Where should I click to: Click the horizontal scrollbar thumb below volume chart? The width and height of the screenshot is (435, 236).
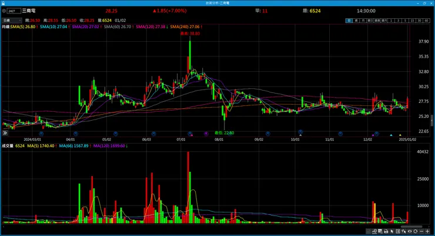point(411,227)
